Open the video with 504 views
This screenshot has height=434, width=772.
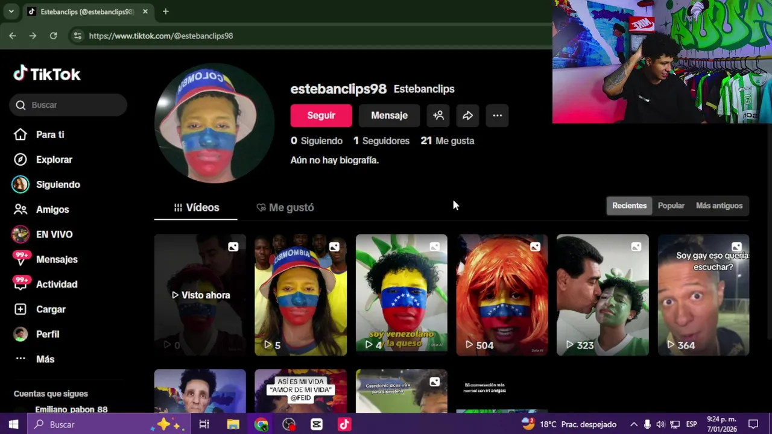(x=502, y=295)
